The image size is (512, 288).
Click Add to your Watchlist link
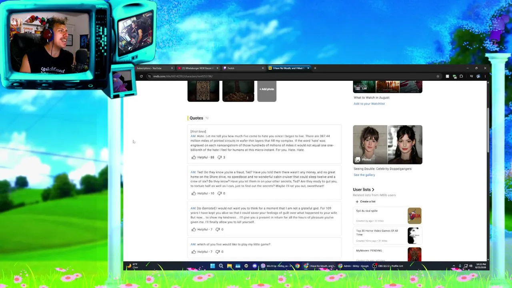(x=369, y=104)
